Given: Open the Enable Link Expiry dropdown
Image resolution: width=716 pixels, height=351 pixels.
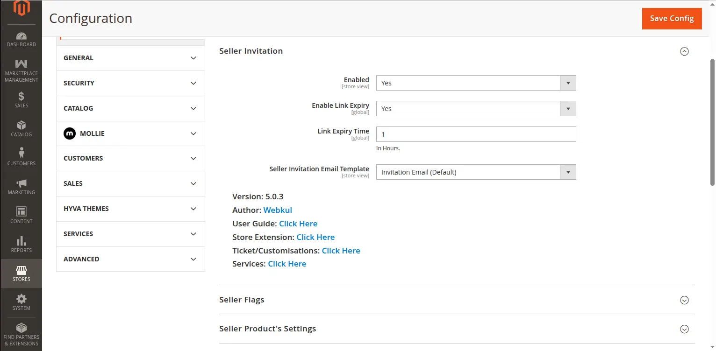Looking at the screenshot, I should point(475,109).
